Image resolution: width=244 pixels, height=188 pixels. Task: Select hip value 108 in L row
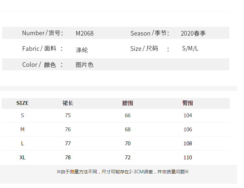[x=188, y=143]
